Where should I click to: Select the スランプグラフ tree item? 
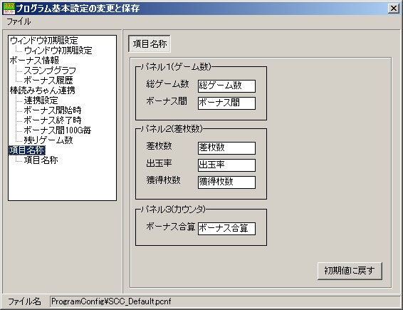click(50, 71)
